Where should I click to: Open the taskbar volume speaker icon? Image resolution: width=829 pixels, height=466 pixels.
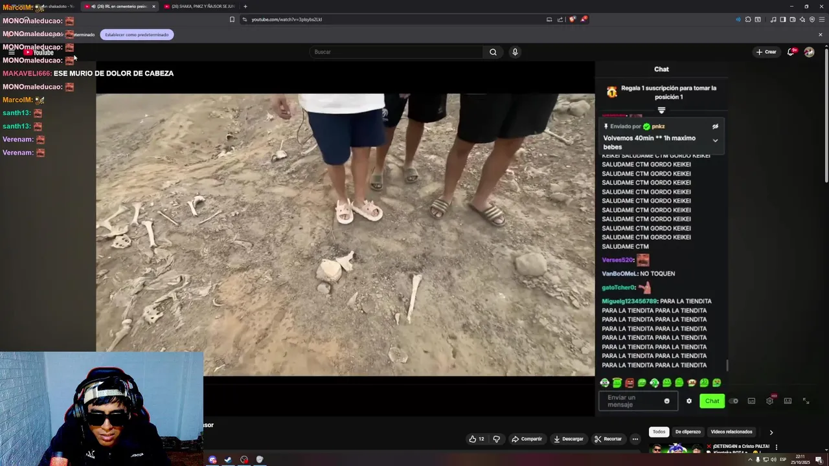pos(773,460)
